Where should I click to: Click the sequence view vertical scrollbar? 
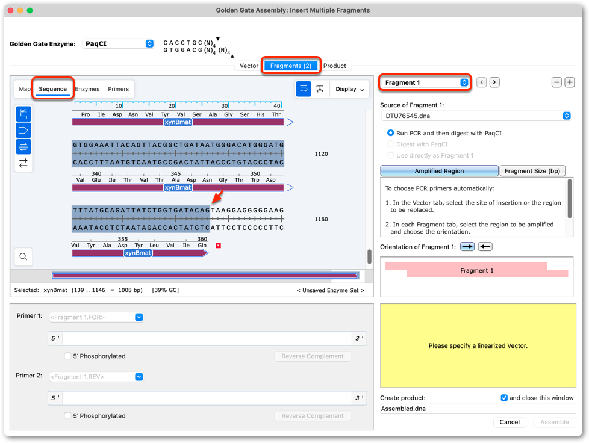pos(369,257)
